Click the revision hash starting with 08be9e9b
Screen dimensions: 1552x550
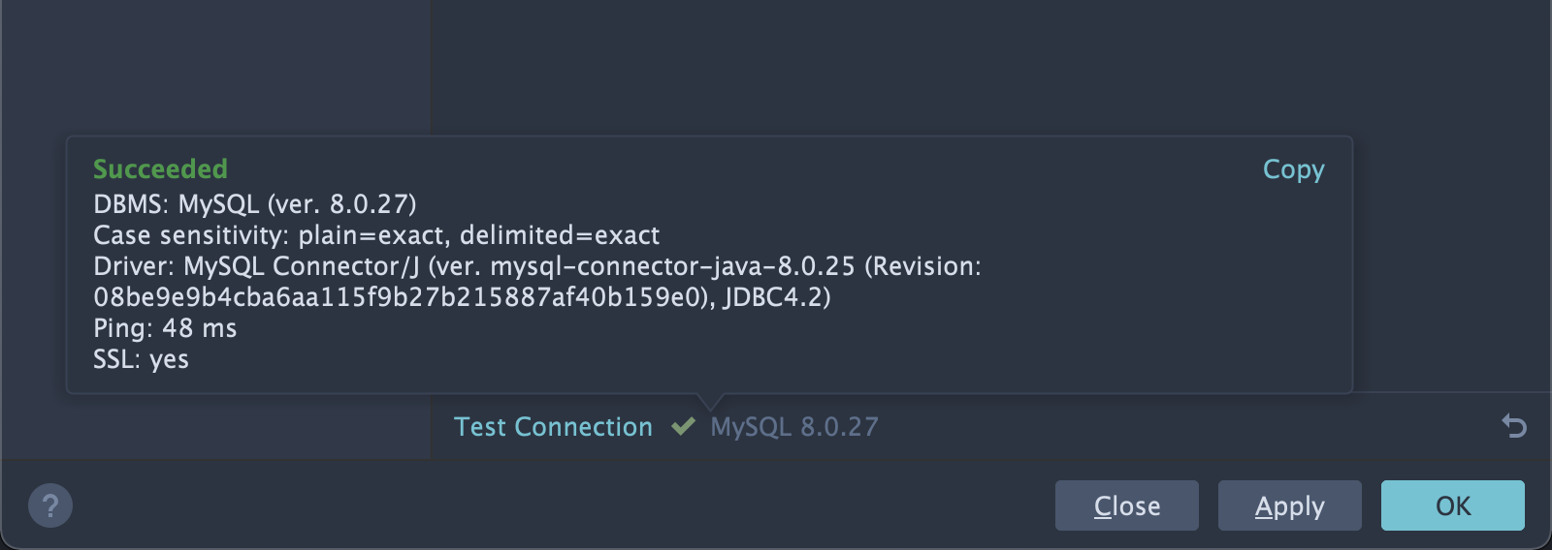tap(402, 297)
